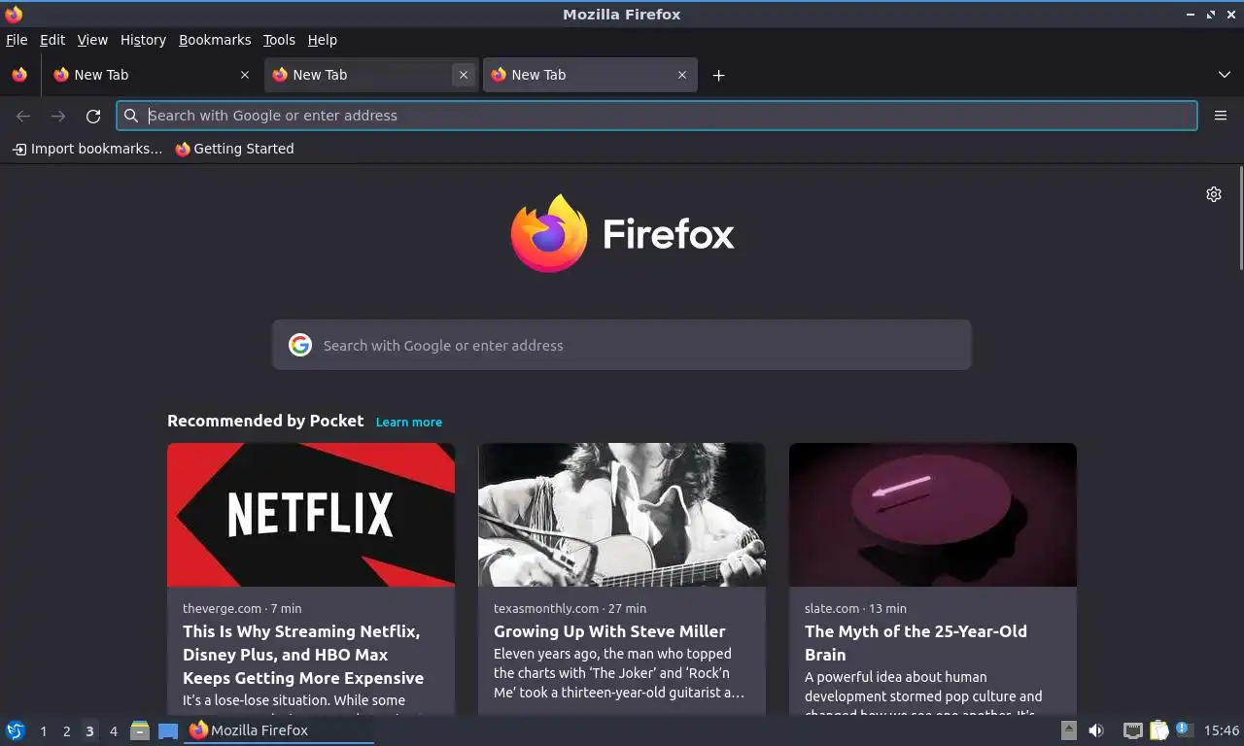Click the Firefox icon in title bar
Image resolution: width=1244 pixels, height=746 pixels.
14,15
